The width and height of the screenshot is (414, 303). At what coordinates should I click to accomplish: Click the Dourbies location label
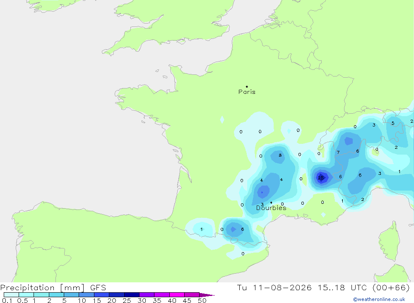pyautogui.click(x=271, y=208)
